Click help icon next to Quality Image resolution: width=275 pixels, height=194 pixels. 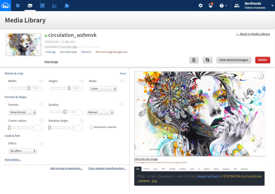tap(122, 105)
